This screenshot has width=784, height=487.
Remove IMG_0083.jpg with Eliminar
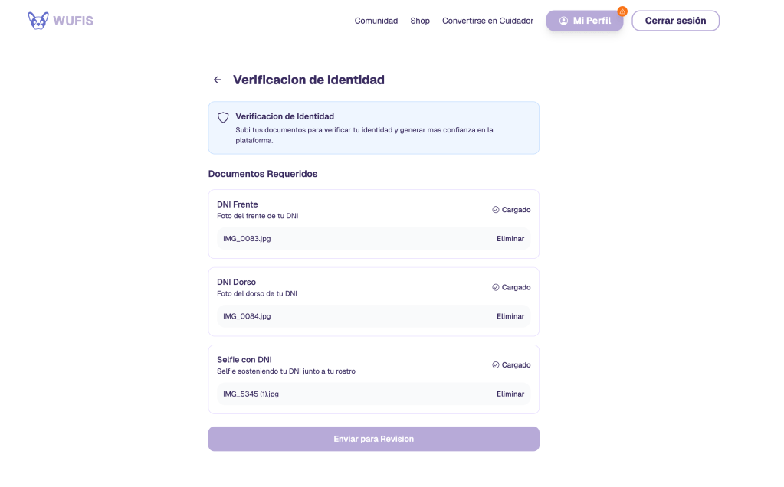coord(510,239)
